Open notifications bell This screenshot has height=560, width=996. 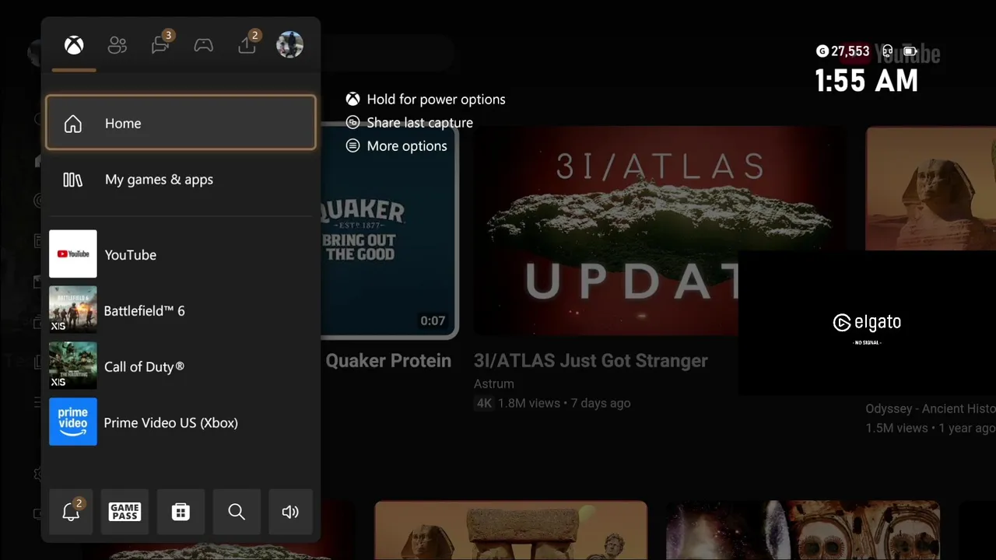tap(71, 511)
